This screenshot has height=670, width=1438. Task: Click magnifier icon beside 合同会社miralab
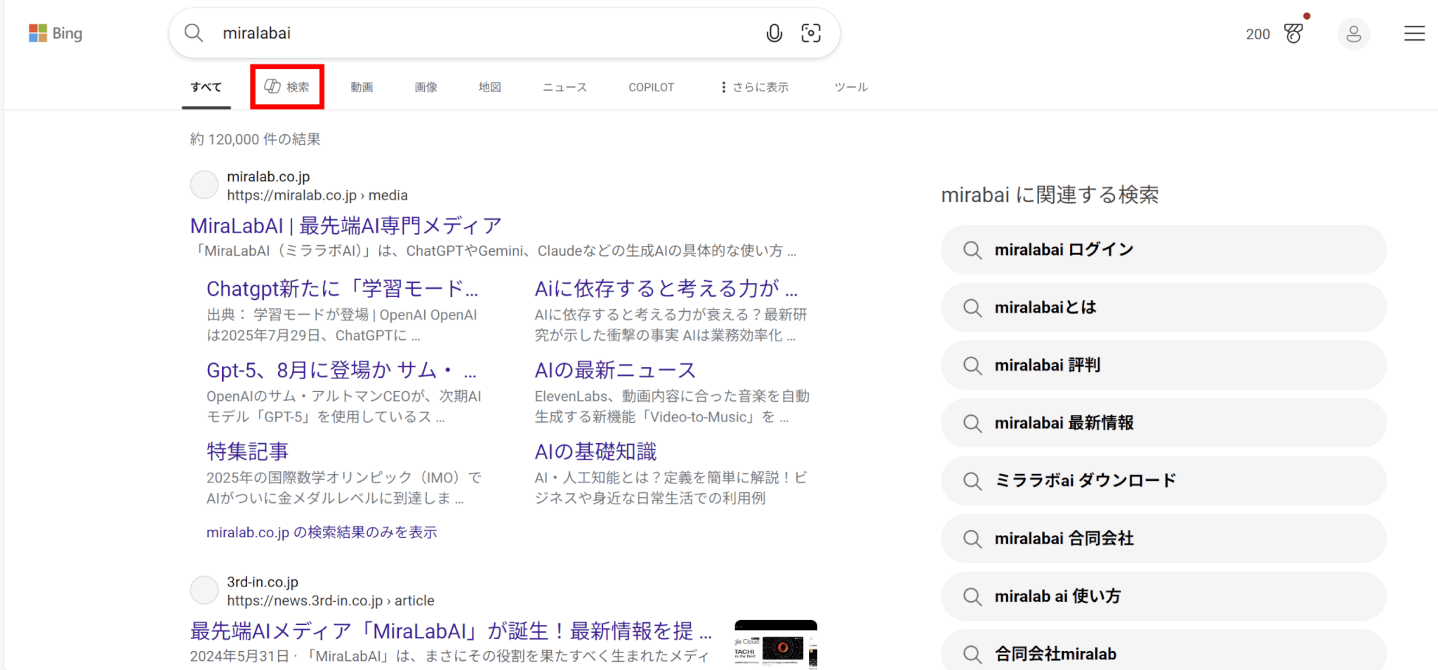point(972,654)
